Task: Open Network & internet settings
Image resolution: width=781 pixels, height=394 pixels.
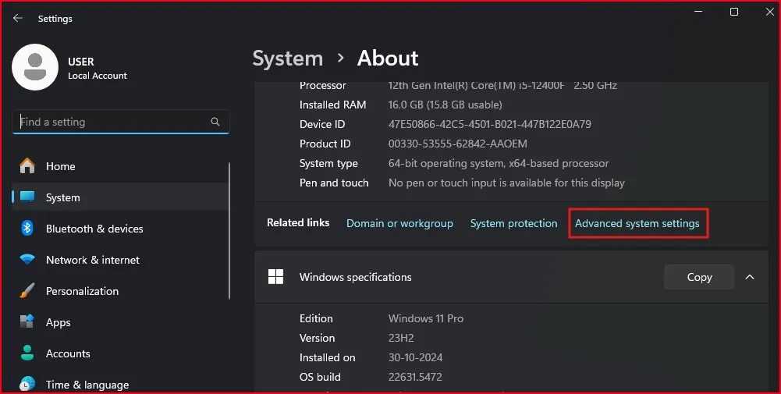Action: pos(119,260)
